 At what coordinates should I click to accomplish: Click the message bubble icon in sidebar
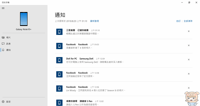(3, 44)
